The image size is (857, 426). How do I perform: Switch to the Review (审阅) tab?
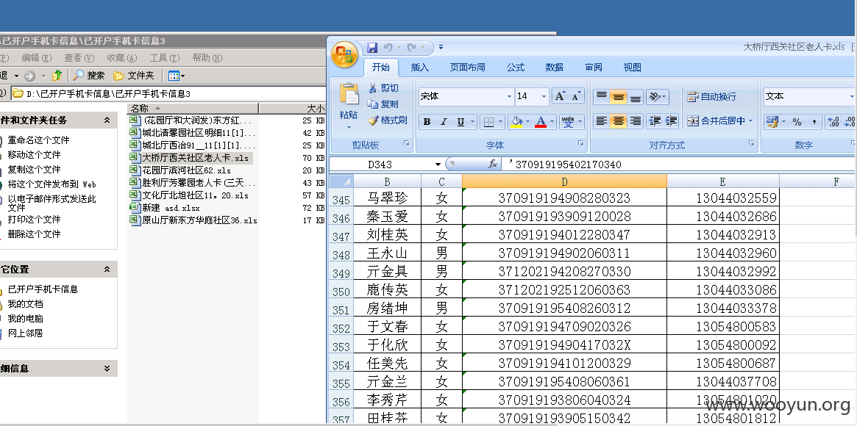(x=594, y=67)
